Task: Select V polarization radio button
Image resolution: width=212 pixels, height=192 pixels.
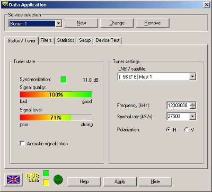Action: coord(187,129)
